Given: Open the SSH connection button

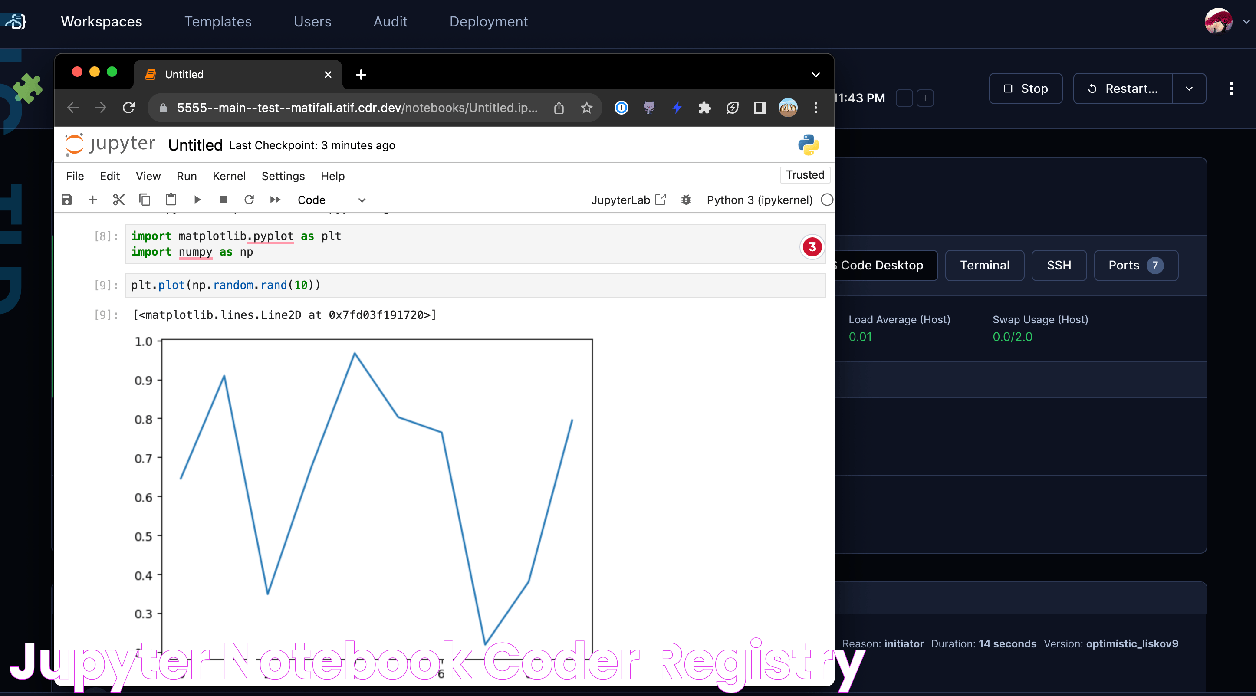Looking at the screenshot, I should coord(1059,266).
